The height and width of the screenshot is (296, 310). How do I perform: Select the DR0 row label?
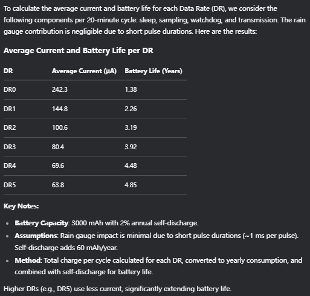[x=10, y=89]
